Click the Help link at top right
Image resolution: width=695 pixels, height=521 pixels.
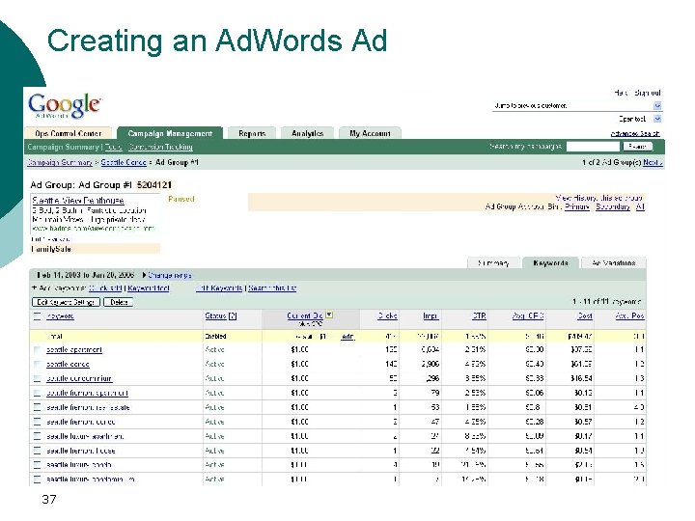tap(620, 93)
